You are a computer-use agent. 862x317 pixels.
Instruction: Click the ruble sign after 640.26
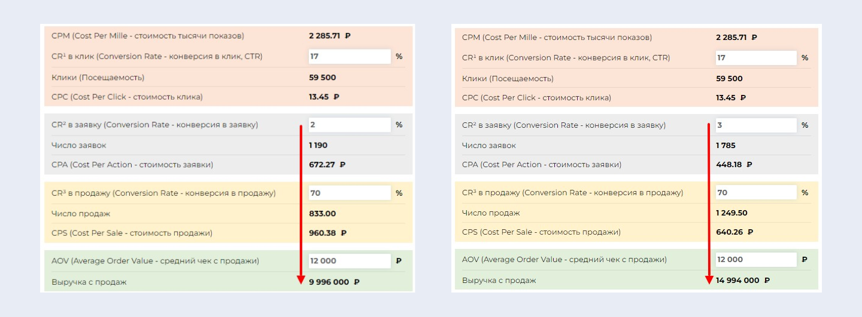coord(750,232)
